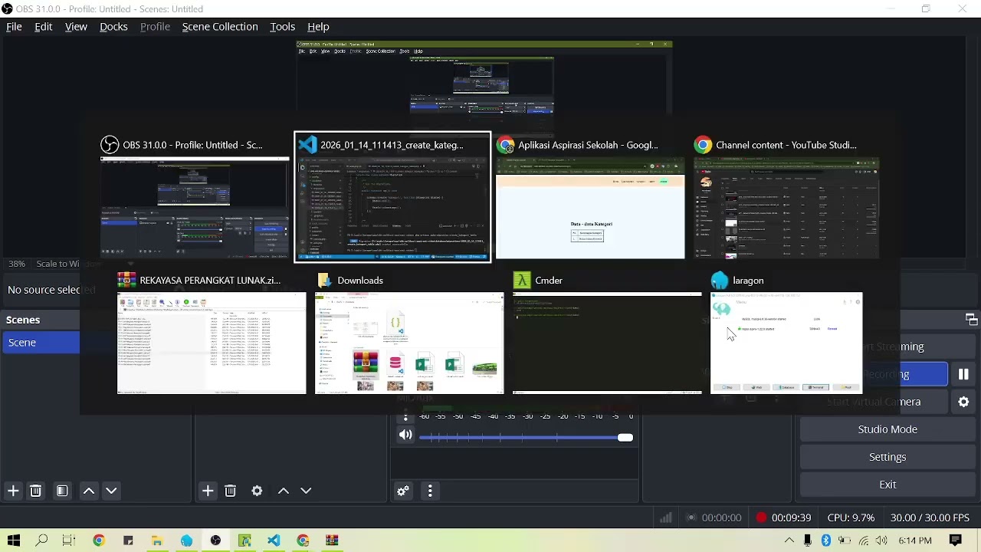Open the Docks menu
This screenshot has width=981, height=552.
pyautogui.click(x=113, y=27)
